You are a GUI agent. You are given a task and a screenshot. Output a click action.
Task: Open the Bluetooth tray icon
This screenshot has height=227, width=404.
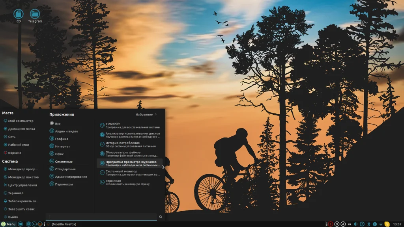click(369, 224)
